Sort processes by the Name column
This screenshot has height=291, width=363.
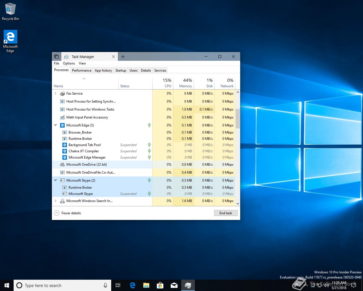[85, 83]
